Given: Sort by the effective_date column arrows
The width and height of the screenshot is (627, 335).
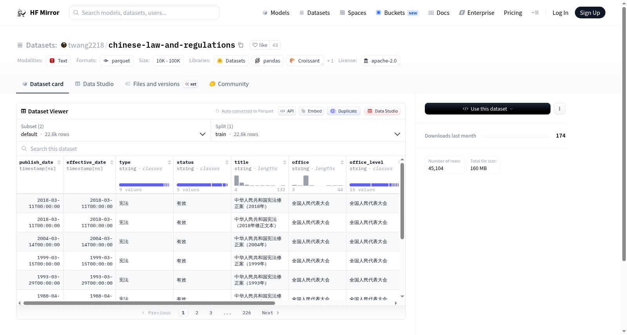Looking at the screenshot, I should 112,162.
